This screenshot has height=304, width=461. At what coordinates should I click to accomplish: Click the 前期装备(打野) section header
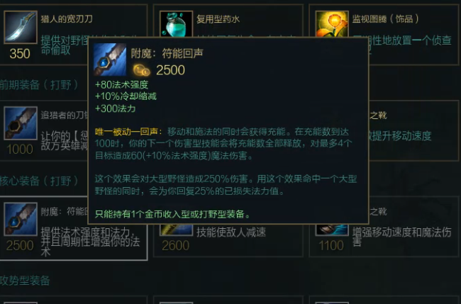coord(39,85)
